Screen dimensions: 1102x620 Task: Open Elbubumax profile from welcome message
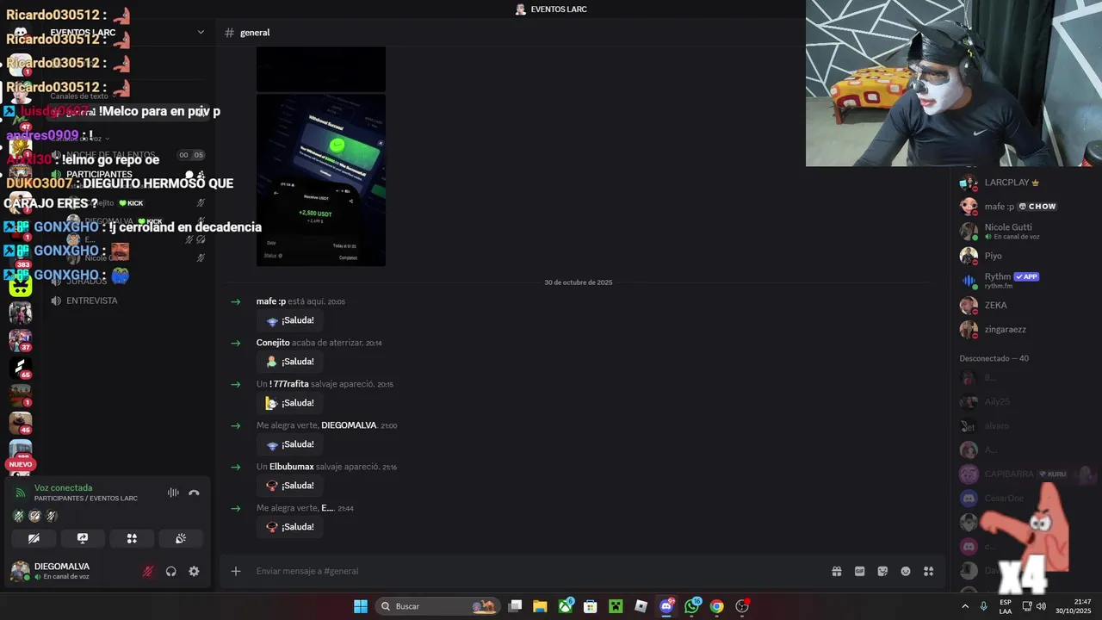(292, 467)
